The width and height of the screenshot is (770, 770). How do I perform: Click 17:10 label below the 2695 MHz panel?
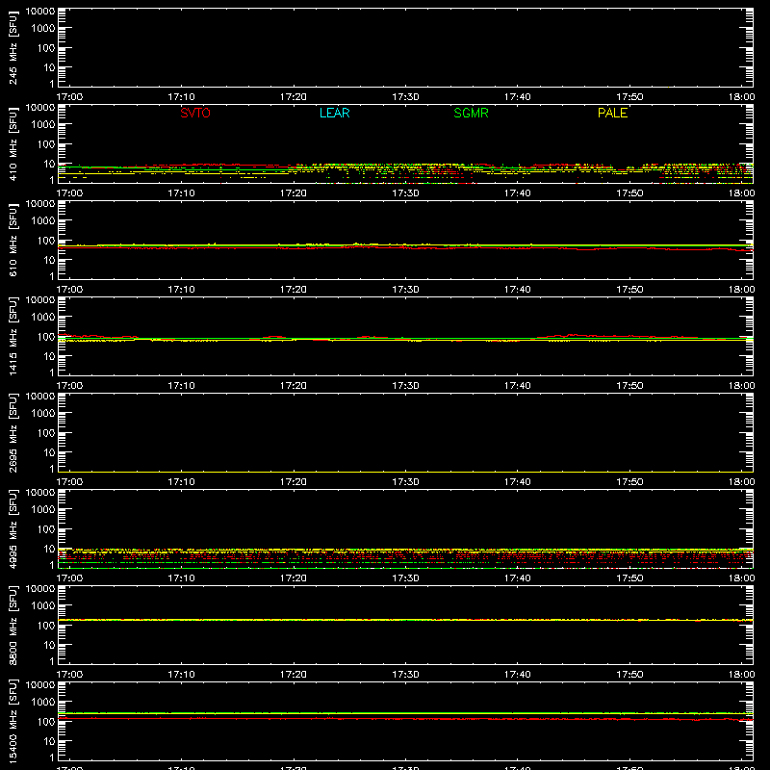181,482
